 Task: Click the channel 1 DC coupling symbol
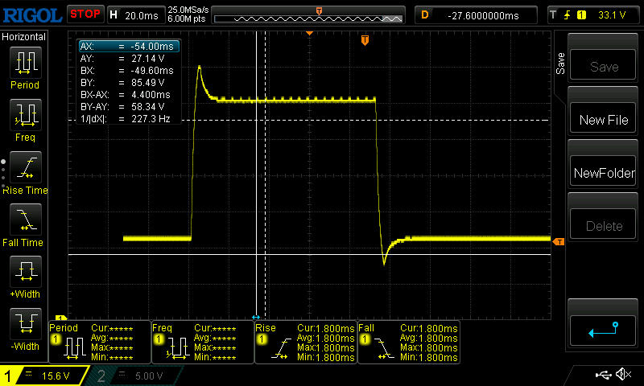tap(29, 374)
